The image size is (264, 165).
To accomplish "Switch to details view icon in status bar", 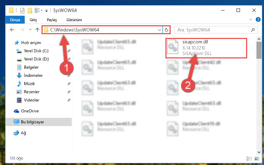I will click(249, 159).
